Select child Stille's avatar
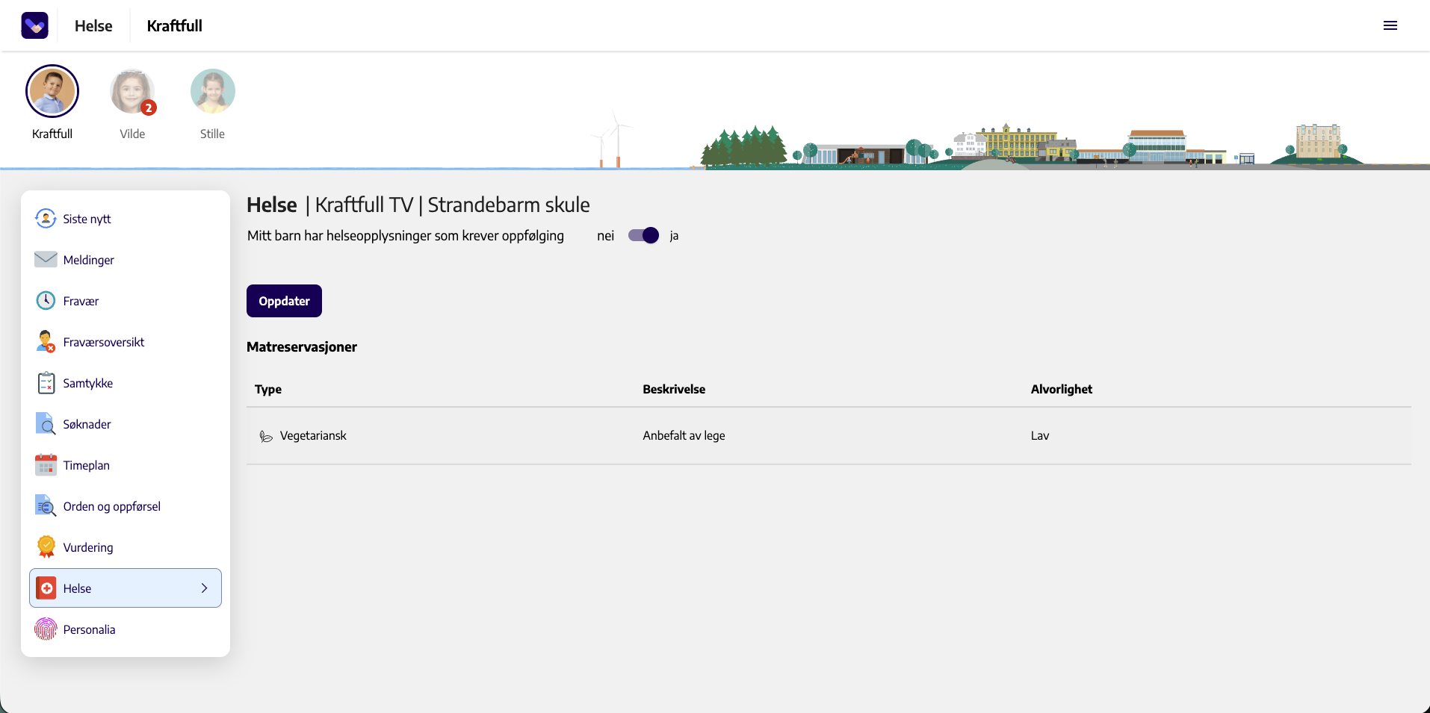 (213, 91)
